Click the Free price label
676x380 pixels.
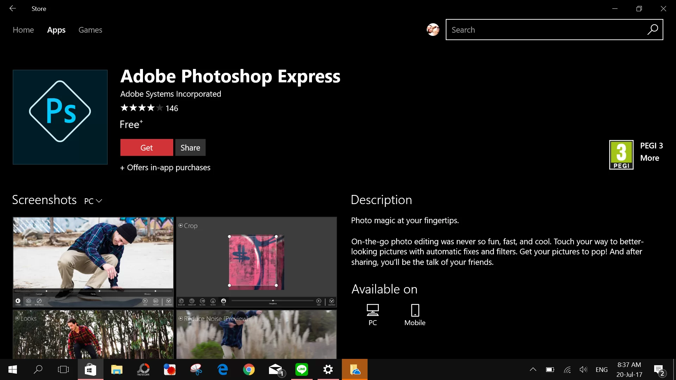[131, 124]
